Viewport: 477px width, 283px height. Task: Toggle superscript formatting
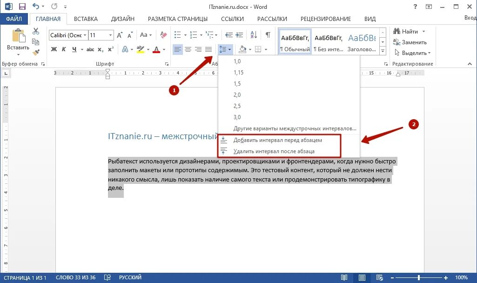click(111, 49)
